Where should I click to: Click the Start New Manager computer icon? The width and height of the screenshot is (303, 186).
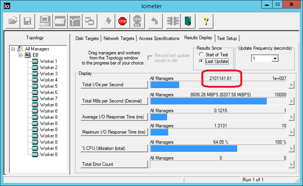click(45, 21)
